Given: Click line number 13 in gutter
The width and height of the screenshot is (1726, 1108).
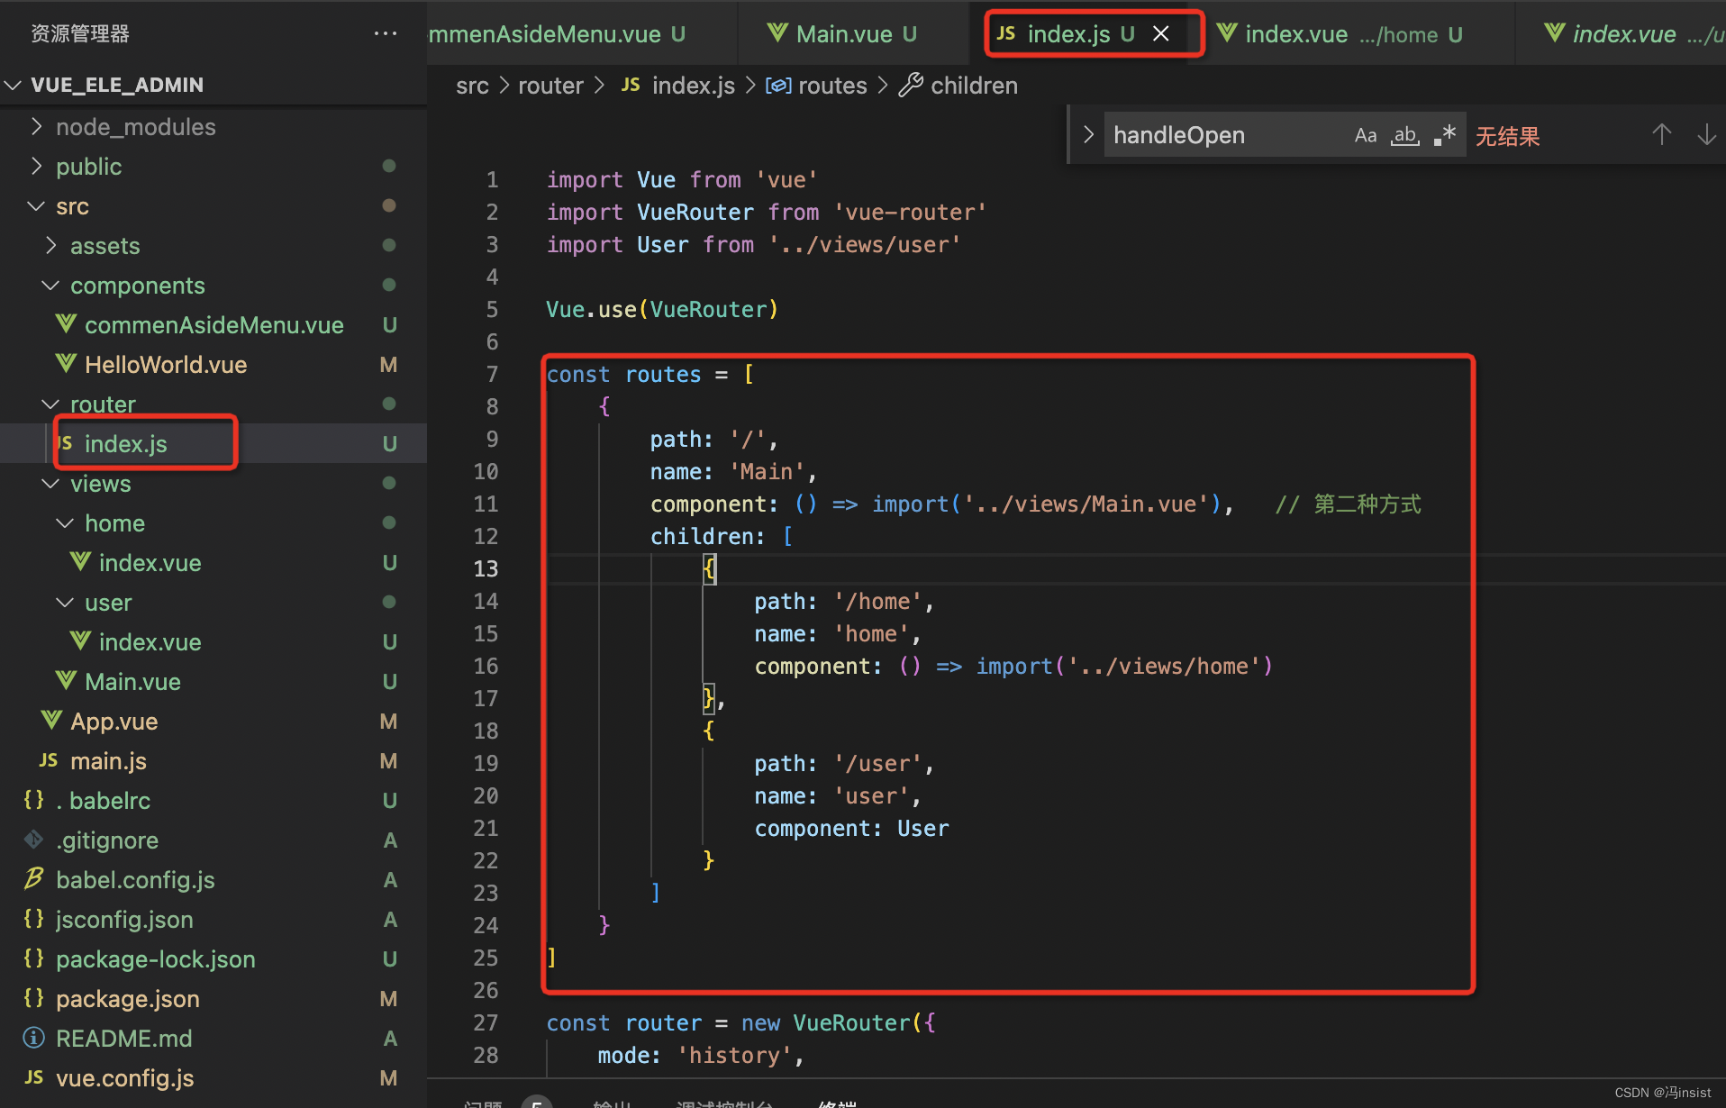Looking at the screenshot, I should tap(486, 568).
